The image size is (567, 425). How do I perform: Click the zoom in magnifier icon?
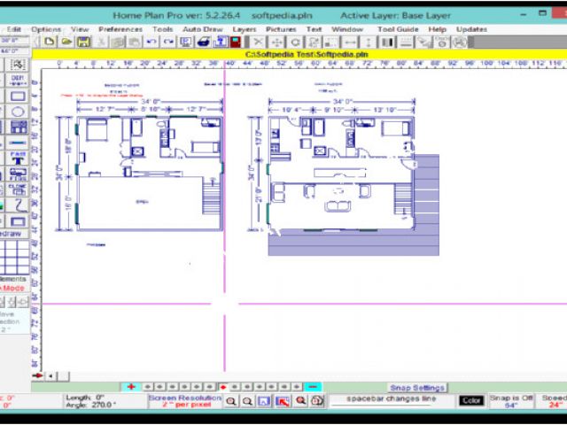tap(230, 401)
